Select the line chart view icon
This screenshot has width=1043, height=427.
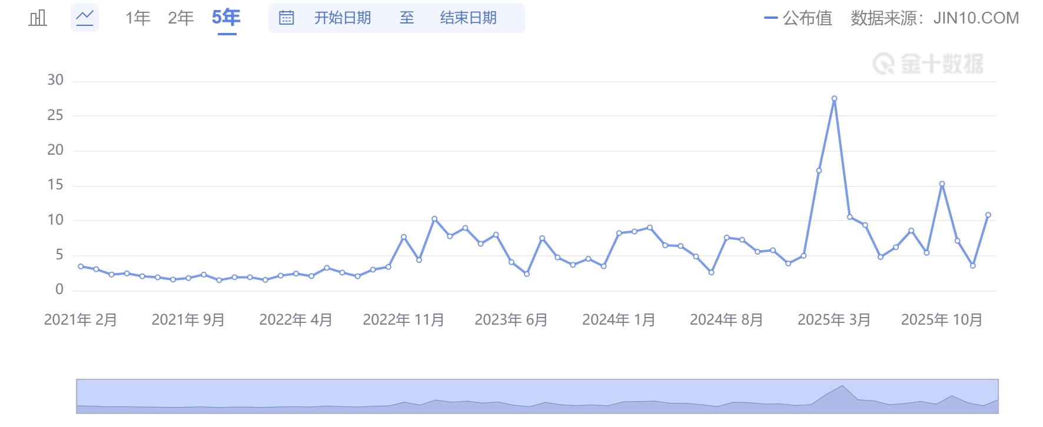click(x=85, y=18)
